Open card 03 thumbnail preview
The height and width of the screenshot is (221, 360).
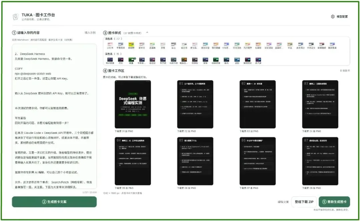click(x=258, y=104)
